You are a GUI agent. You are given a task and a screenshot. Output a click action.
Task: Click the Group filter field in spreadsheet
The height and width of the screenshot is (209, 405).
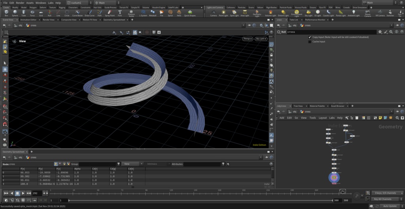click(97, 164)
